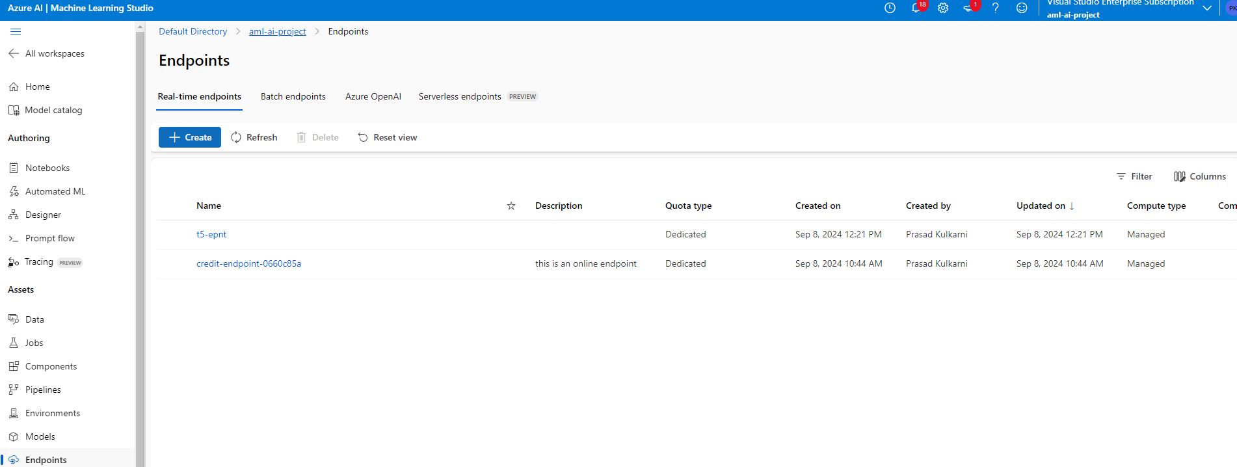Image resolution: width=1237 pixels, height=467 pixels.
Task: Open feedback smiley icon
Action: point(1022,8)
